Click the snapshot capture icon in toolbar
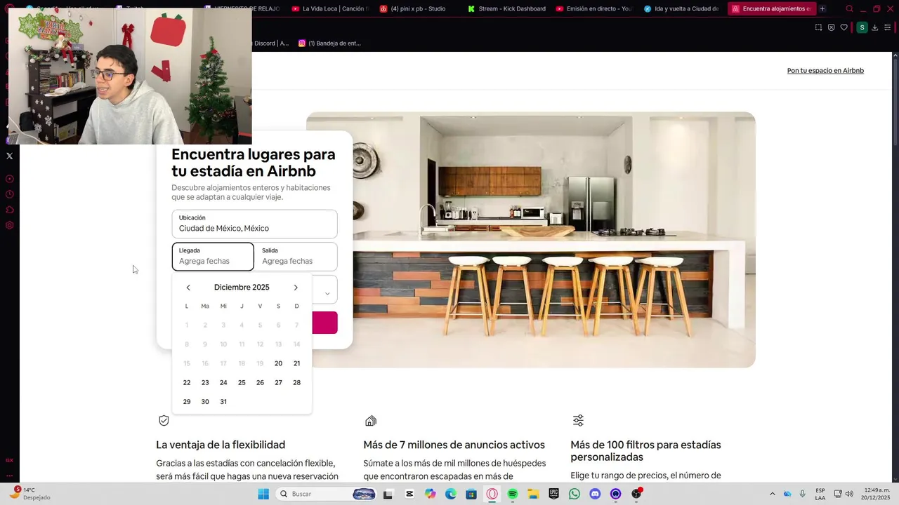899x505 pixels. coord(818,27)
